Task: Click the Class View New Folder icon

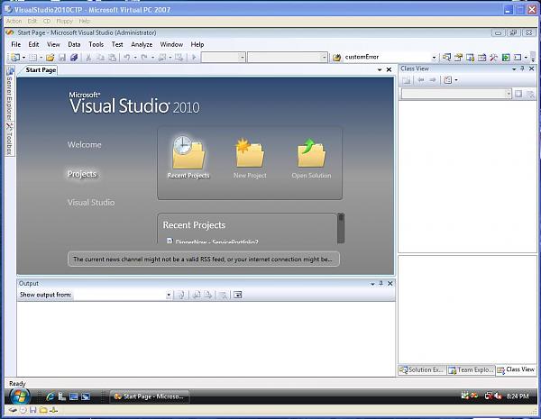Action: tap(407, 80)
